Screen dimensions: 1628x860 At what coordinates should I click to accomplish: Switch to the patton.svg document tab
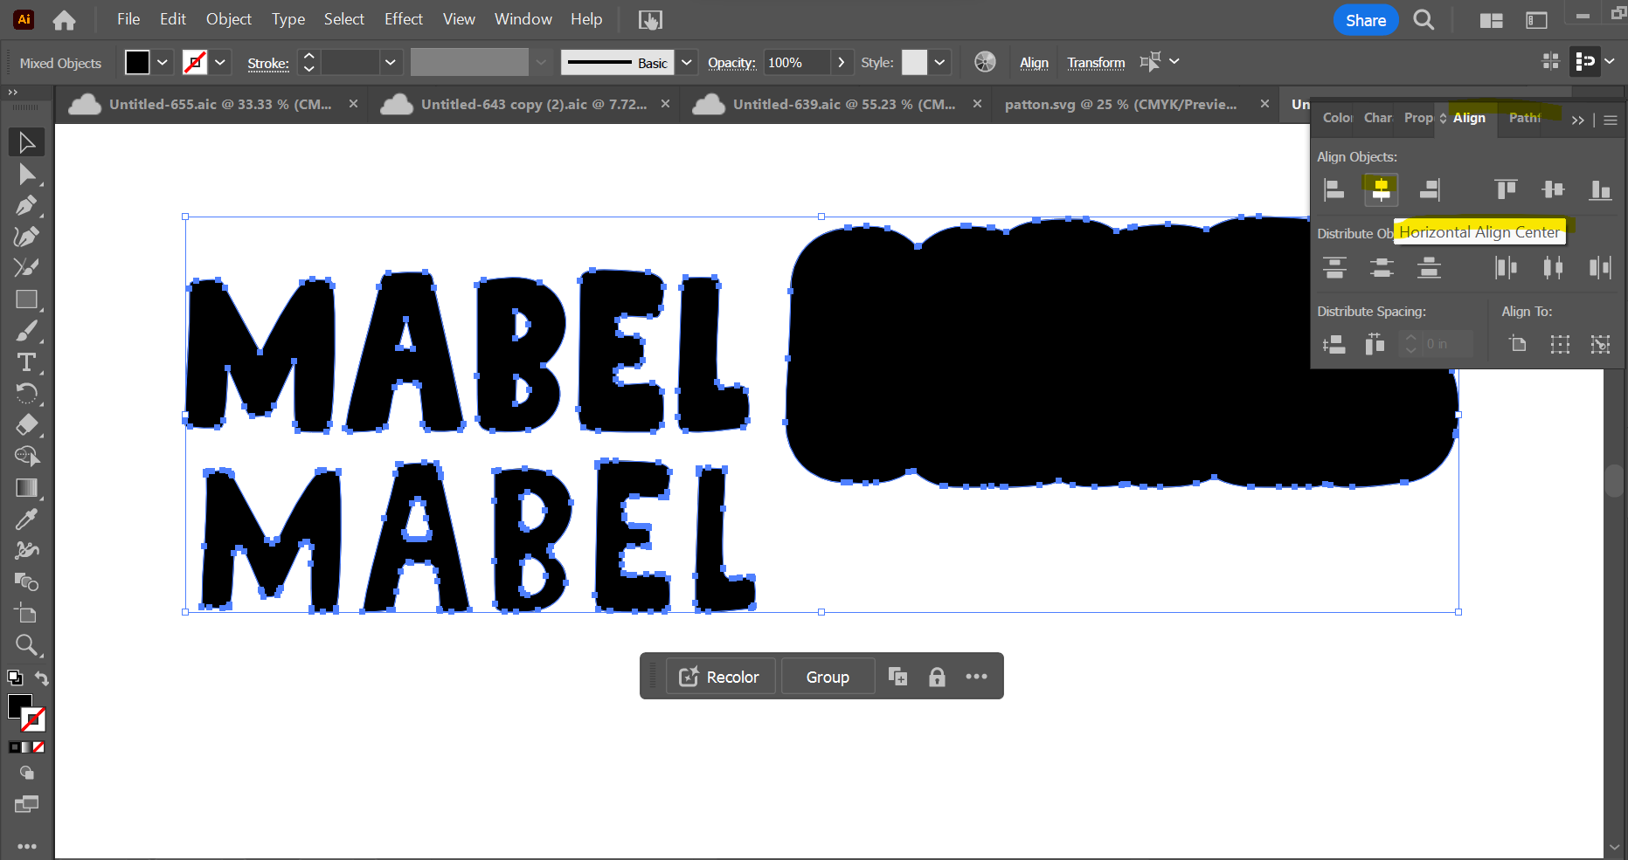1120,104
